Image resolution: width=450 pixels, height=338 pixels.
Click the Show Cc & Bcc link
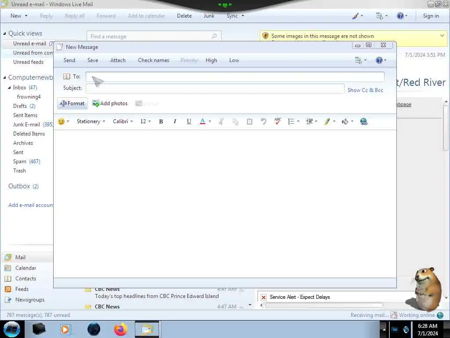(365, 90)
